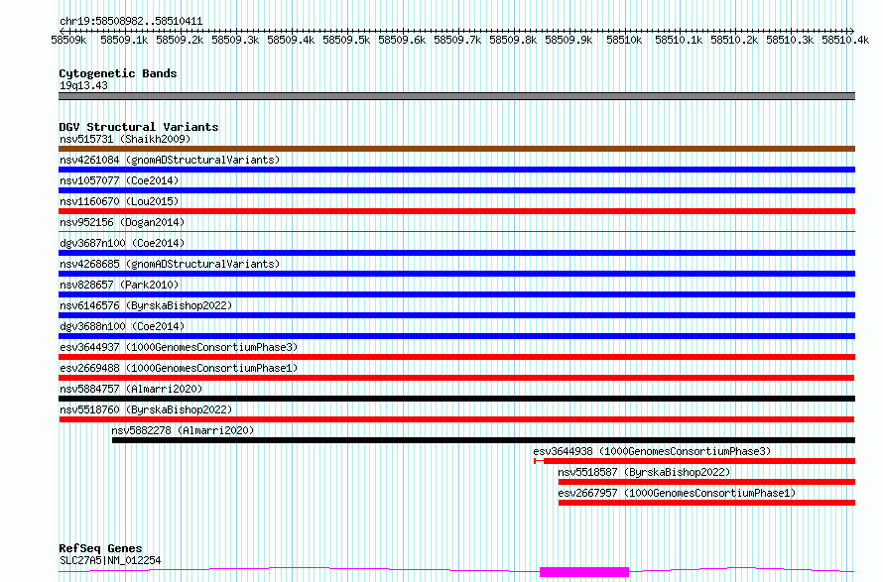Viewport: 883px width, 582px height.
Task: Select the esv2669488 1000GenomesConsortiumPhase1 label
Action: 179,368
